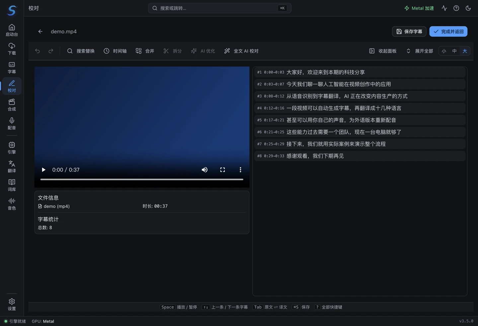Open the 字幕 subtitle sidebar item

pyautogui.click(x=12, y=67)
